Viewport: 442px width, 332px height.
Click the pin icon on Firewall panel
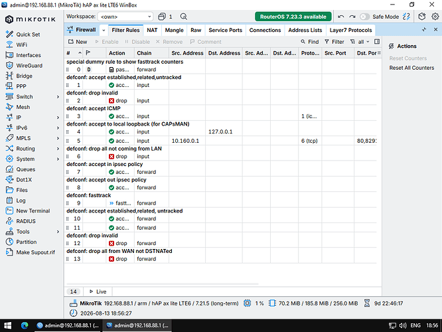(424, 30)
